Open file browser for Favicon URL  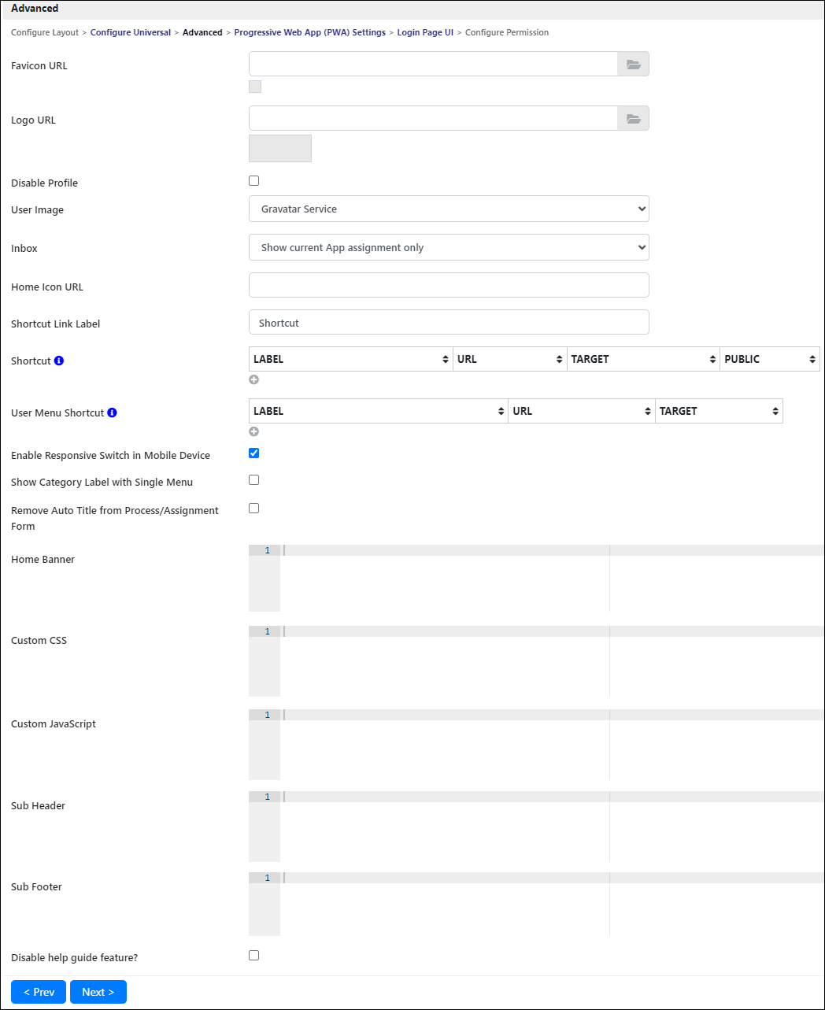pyautogui.click(x=633, y=65)
